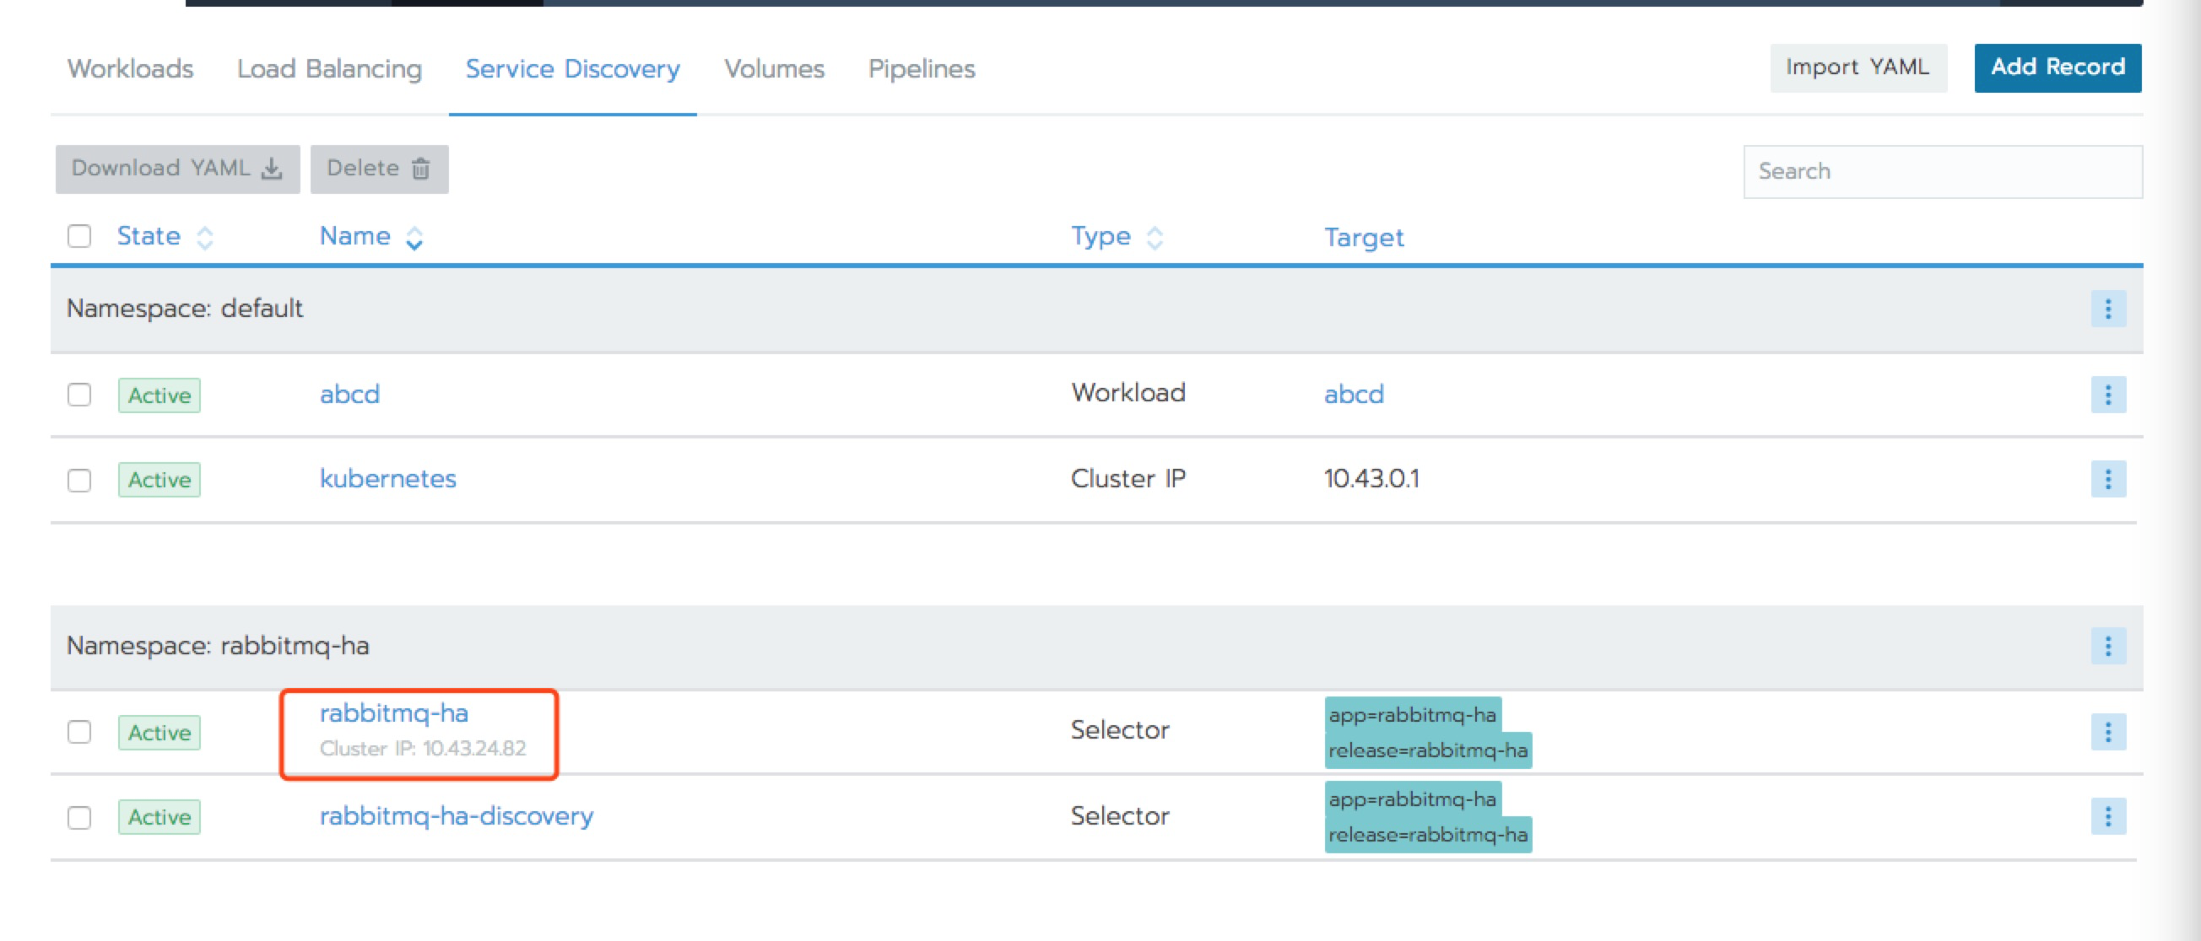Check the select-all checkbox in the header row
The height and width of the screenshot is (941, 2201).
coord(79,237)
